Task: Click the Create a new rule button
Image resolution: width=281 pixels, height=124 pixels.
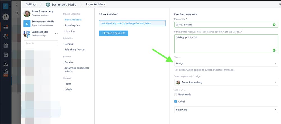Action: (114, 33)
